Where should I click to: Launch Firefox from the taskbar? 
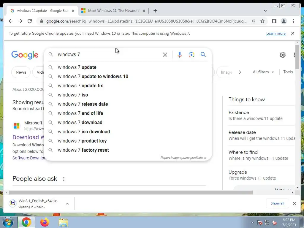pos(45,222)
